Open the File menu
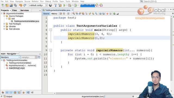Viewport: 174px width, 98px height. [2, 1]
